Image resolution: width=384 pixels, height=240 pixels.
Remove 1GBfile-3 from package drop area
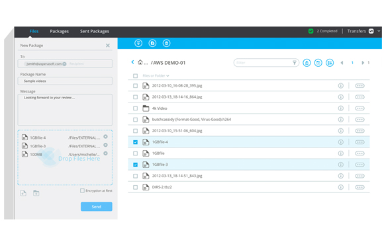[105, 145]
